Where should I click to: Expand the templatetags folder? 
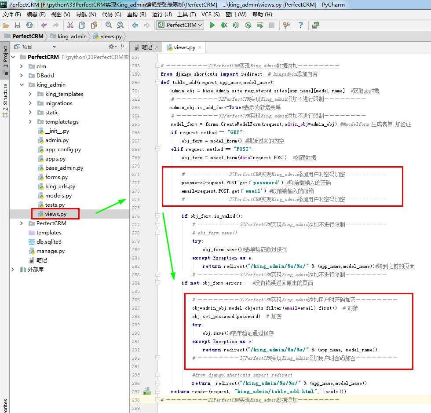[x=30, y=121]
